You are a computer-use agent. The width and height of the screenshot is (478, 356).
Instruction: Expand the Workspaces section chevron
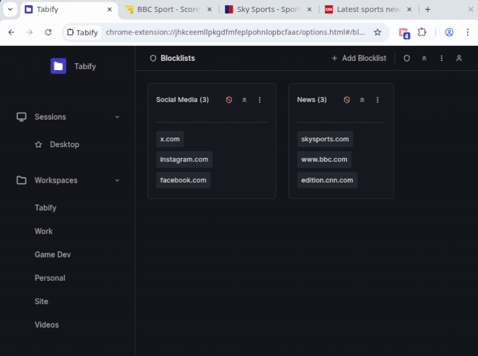[117, 181]
